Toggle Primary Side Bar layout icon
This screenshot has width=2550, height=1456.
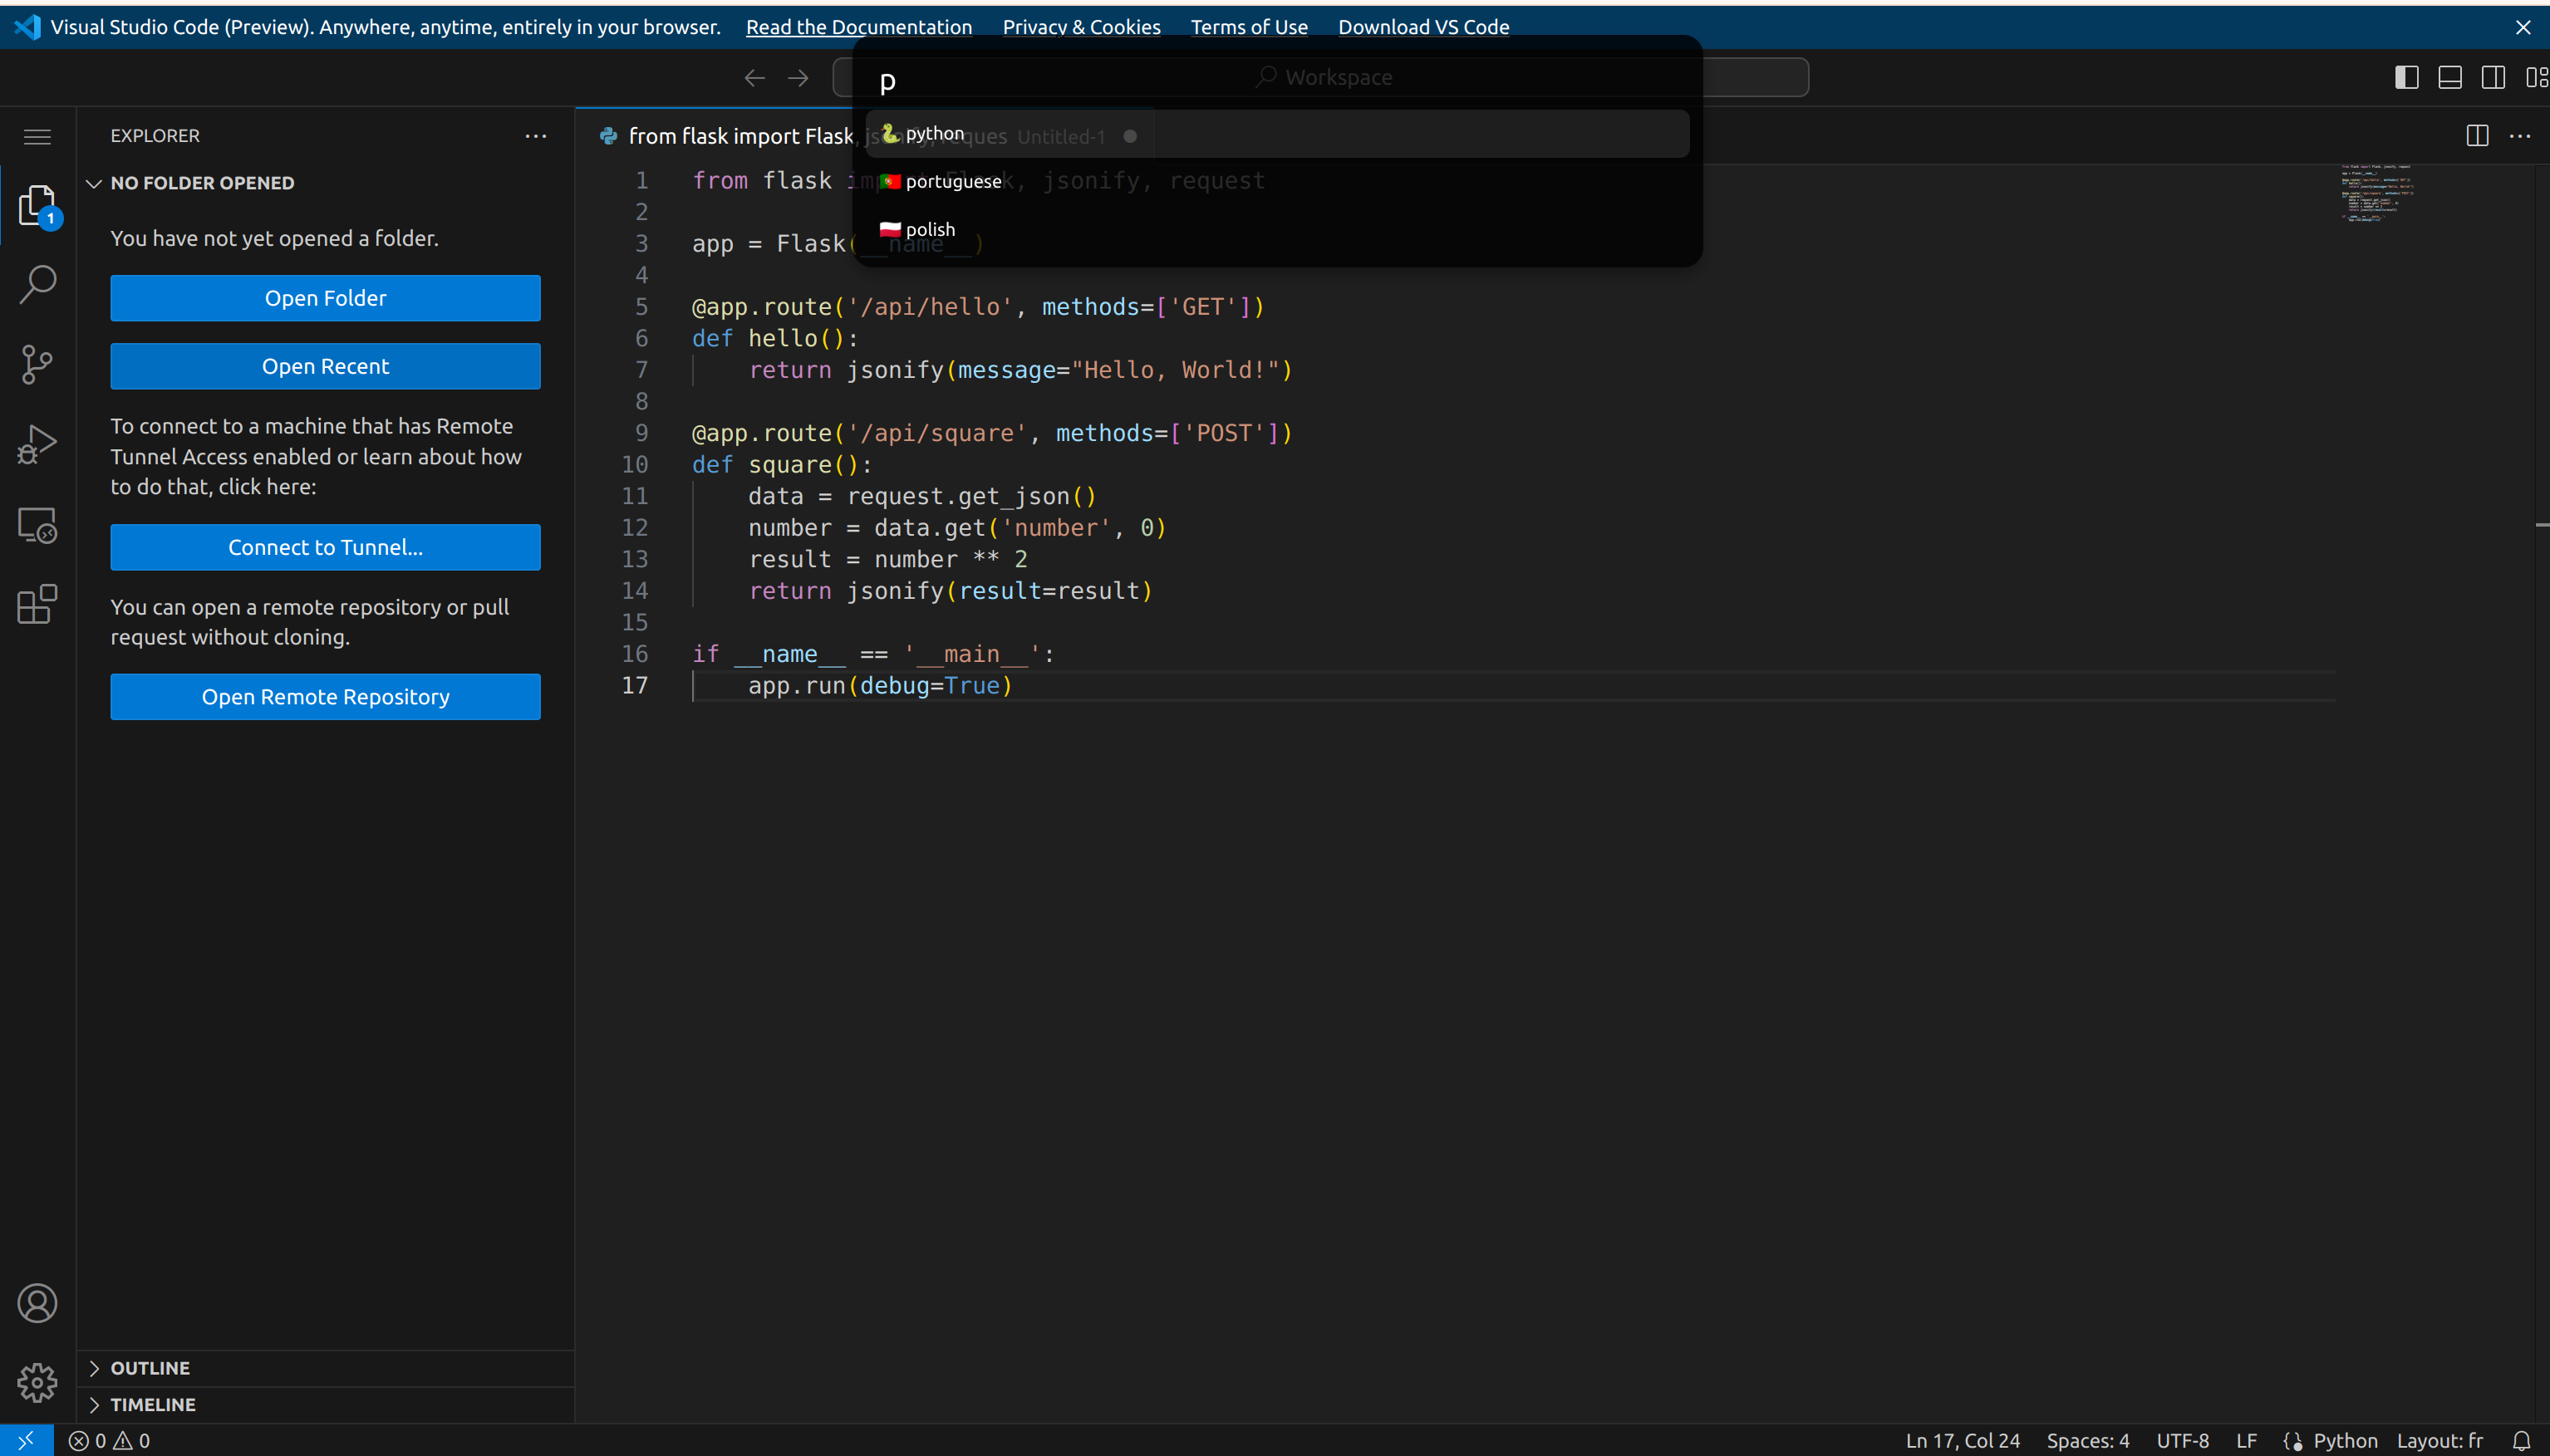click(x=2406, y=77)
